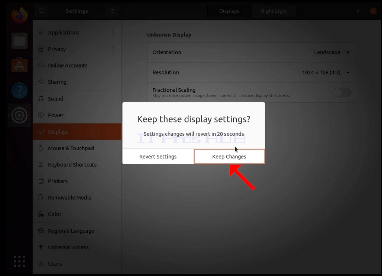Open Firefox from the dock
The width and height of the screenshot is (382, 276).
pyautogui.click(x=19, y=15)
